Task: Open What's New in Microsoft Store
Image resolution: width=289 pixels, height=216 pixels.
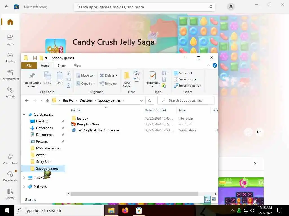Action: click(x=10, y=159)
